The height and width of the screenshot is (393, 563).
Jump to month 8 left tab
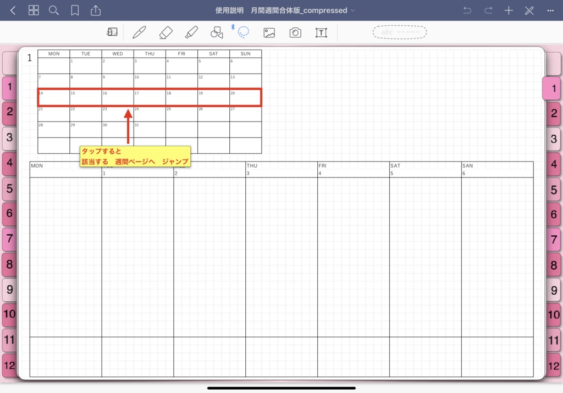click(x=9, y=264)
